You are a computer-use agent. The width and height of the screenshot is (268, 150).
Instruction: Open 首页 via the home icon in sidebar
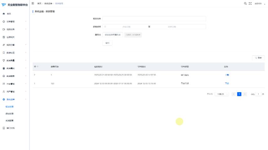[4, 14]
